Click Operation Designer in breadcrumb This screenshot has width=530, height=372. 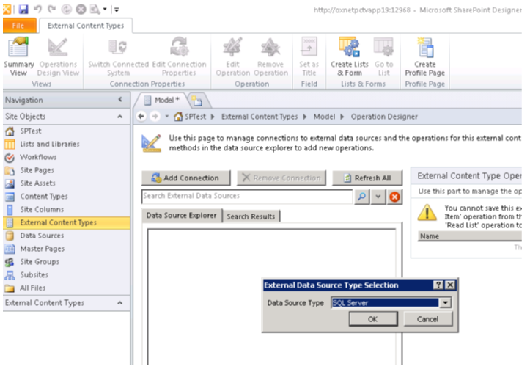384,117
